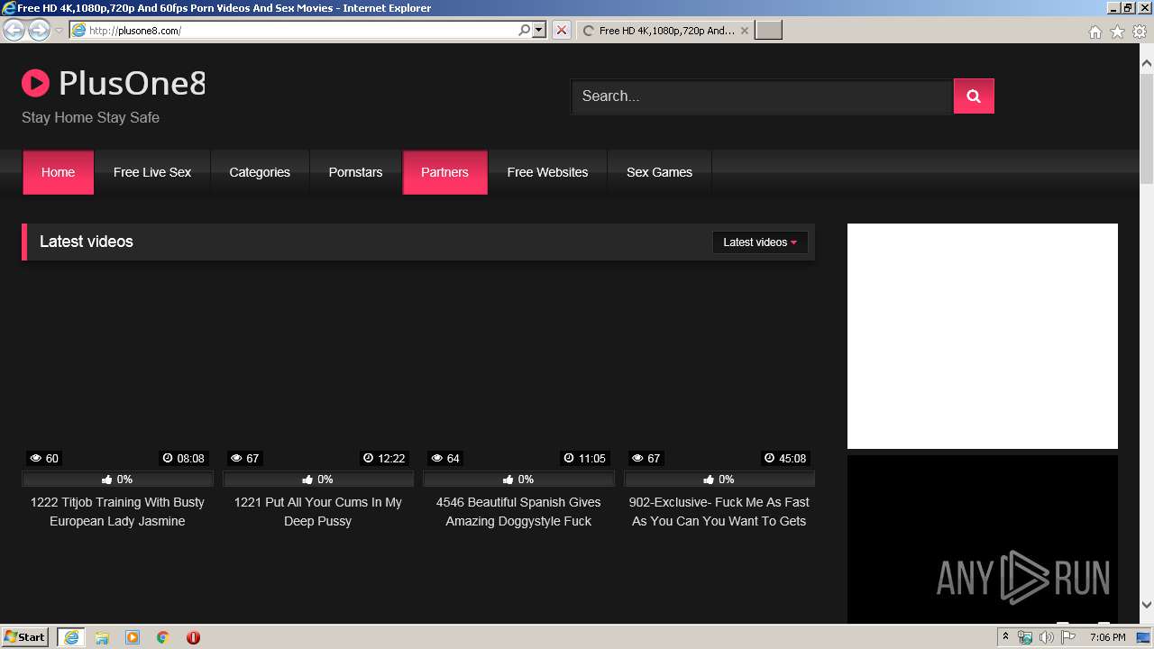The height and width of the screenshot is (649, 1154).
Task: Click the clock icon beside 45:08
Action: pos(769,458)
